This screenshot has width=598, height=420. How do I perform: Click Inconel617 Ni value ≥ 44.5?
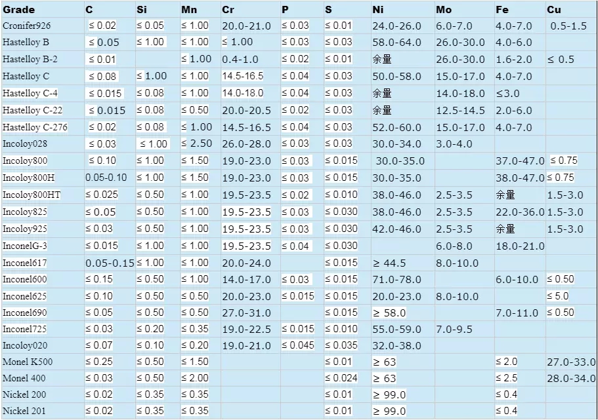click(x=389, y=263)
